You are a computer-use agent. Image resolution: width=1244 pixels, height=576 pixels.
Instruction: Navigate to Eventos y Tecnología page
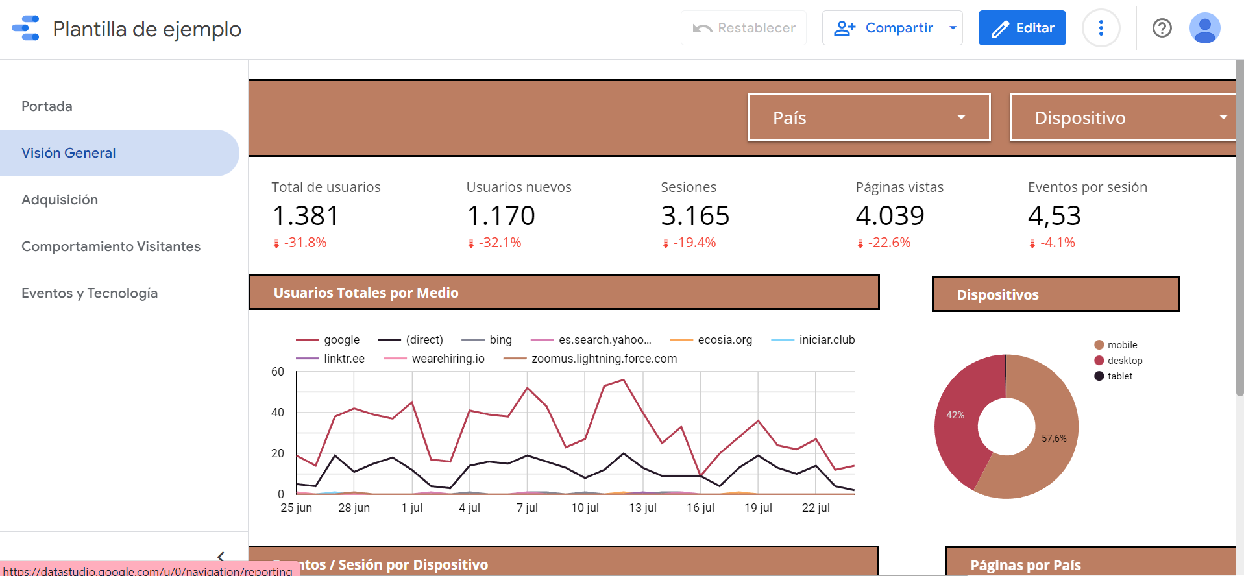tap(90, 293)
